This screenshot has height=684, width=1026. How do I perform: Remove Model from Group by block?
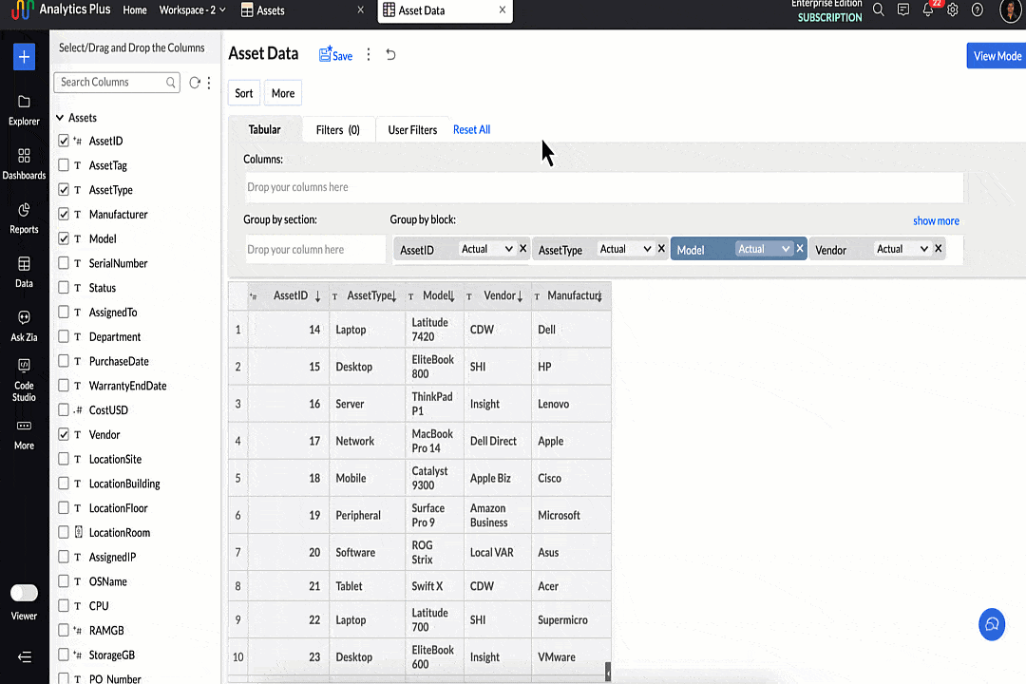point(800,249)
